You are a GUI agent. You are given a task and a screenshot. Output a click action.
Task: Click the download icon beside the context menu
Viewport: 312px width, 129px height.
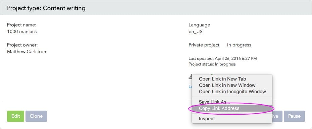[x=190, y=77]
